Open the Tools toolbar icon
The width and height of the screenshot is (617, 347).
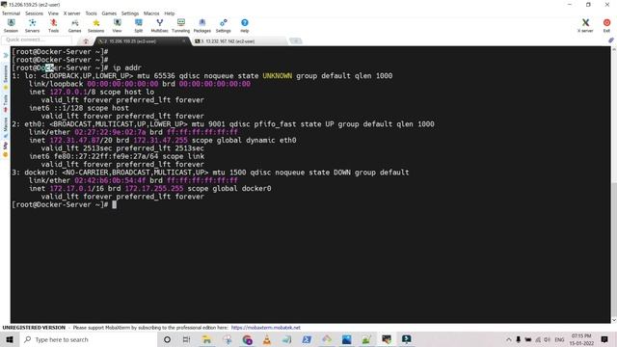click(x=54, y=26)
